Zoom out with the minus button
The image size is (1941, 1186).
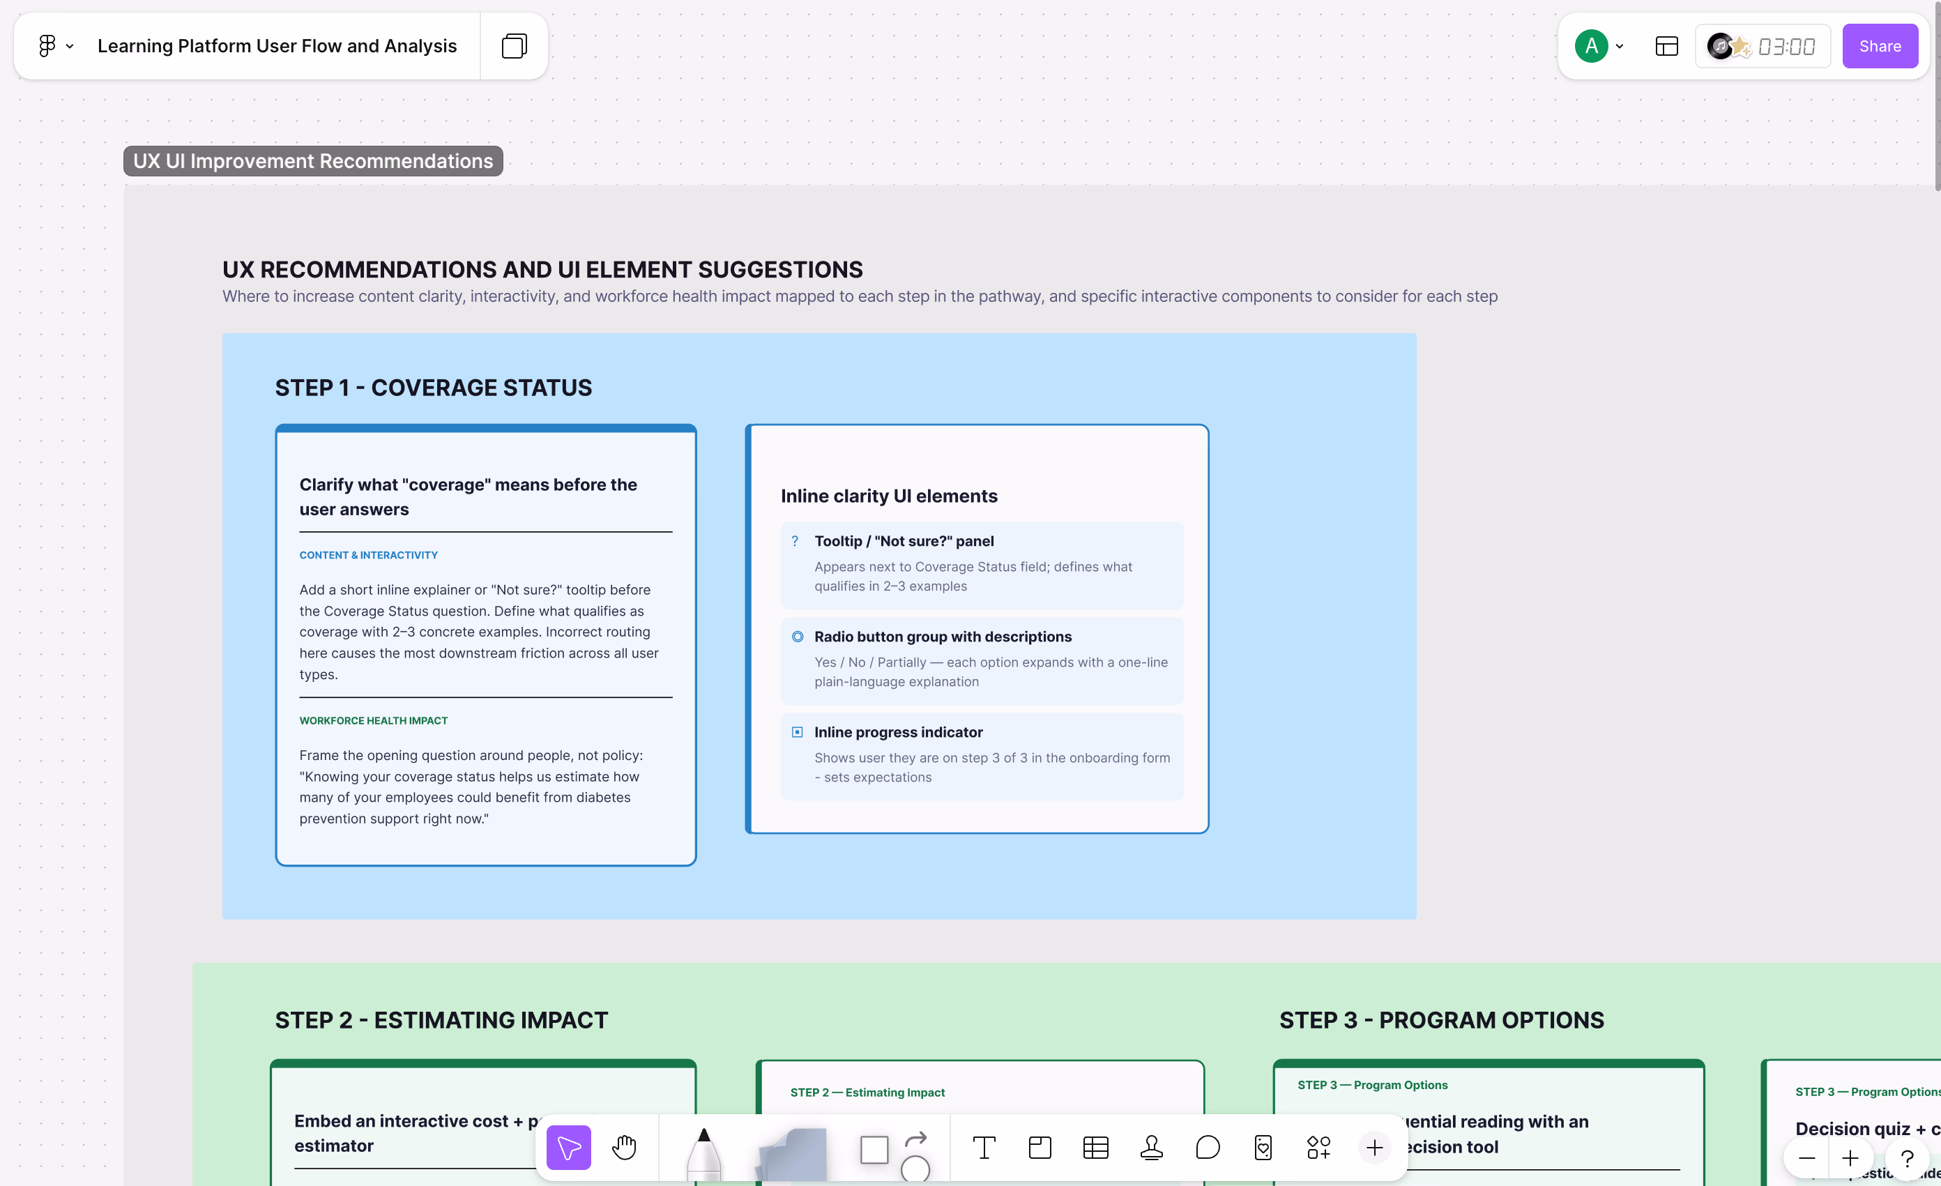tap(1807, 1158)
